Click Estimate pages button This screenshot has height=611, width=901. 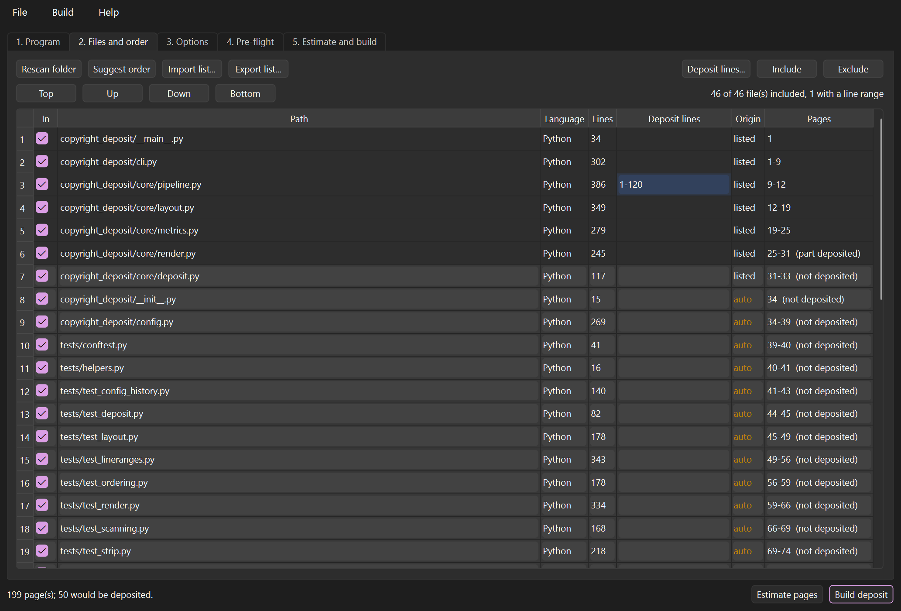(787, 594)
